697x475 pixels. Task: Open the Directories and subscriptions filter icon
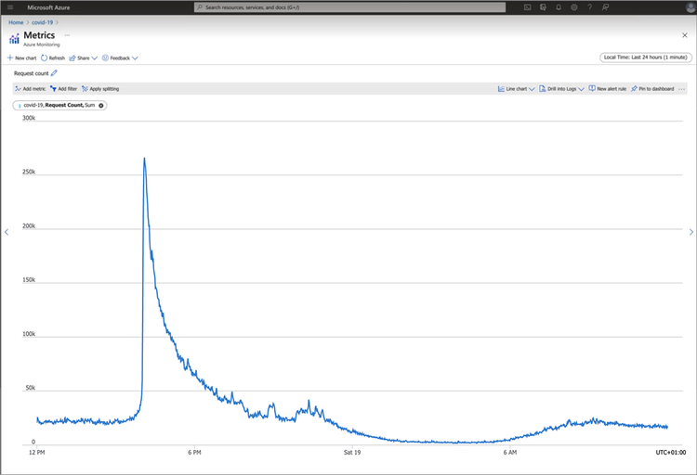coord(543,7)
